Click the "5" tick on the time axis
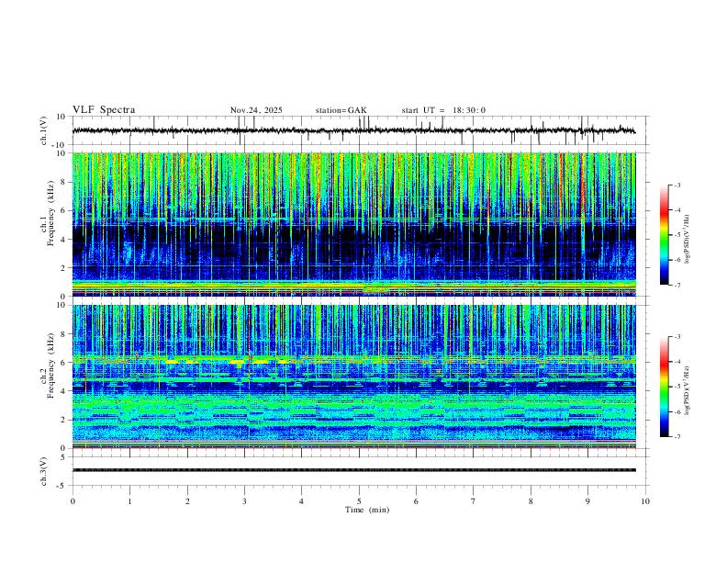Viewport: 727px width, 562px height. coord(359,501)
